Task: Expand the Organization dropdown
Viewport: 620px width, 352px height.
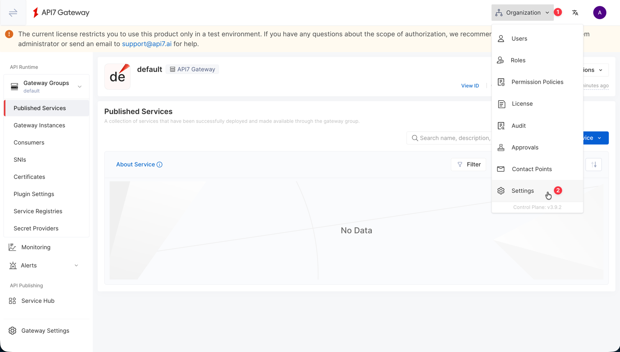Action: click(x=522, y=13)
